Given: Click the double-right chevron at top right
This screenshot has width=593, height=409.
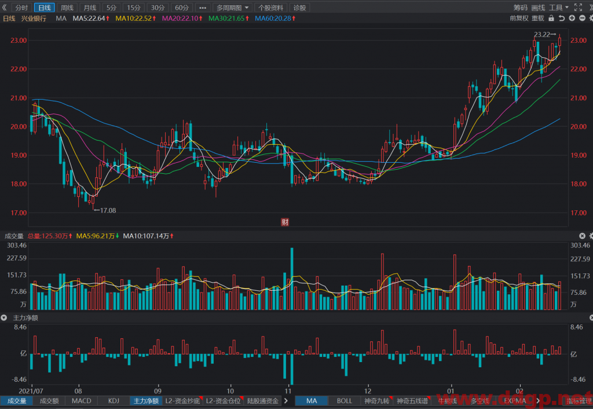Looking at the screenshot, I should point(591,8).
